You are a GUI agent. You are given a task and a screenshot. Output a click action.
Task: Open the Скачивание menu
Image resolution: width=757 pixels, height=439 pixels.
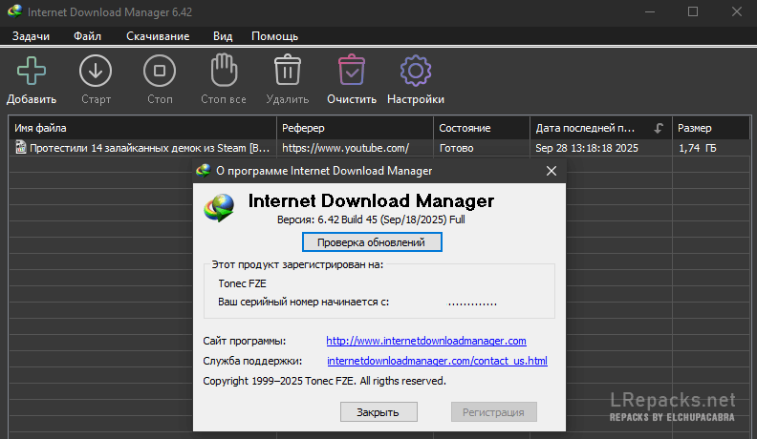pyautogui.click(x=158, y=36)
